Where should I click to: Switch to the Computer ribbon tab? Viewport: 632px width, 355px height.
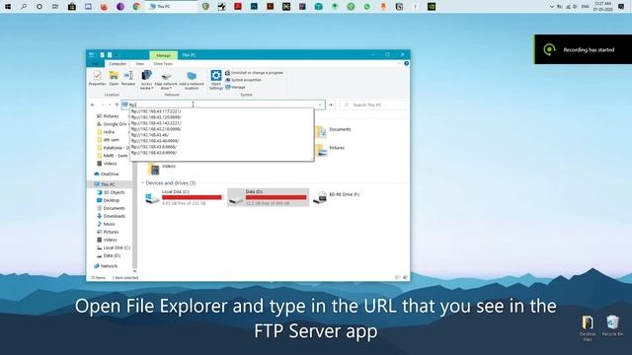pyautogui.click(x=118, y=63)
